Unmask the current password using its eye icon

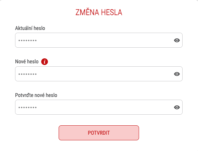[x=177, y=40]
